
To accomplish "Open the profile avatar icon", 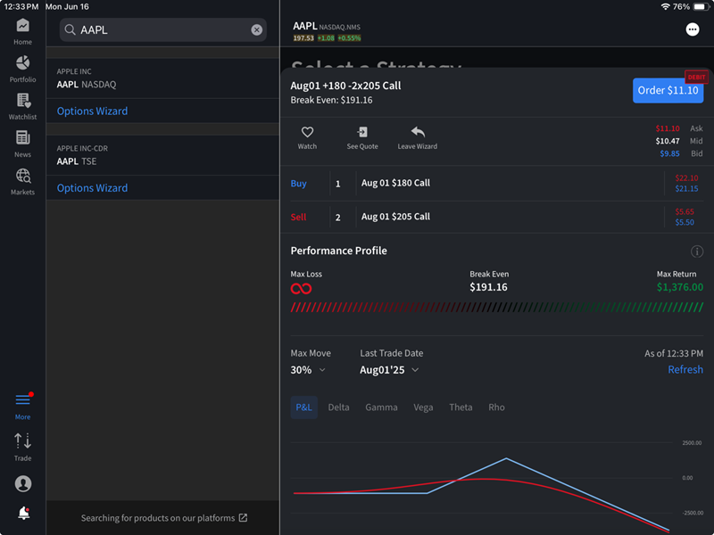I will pos(22,482).
